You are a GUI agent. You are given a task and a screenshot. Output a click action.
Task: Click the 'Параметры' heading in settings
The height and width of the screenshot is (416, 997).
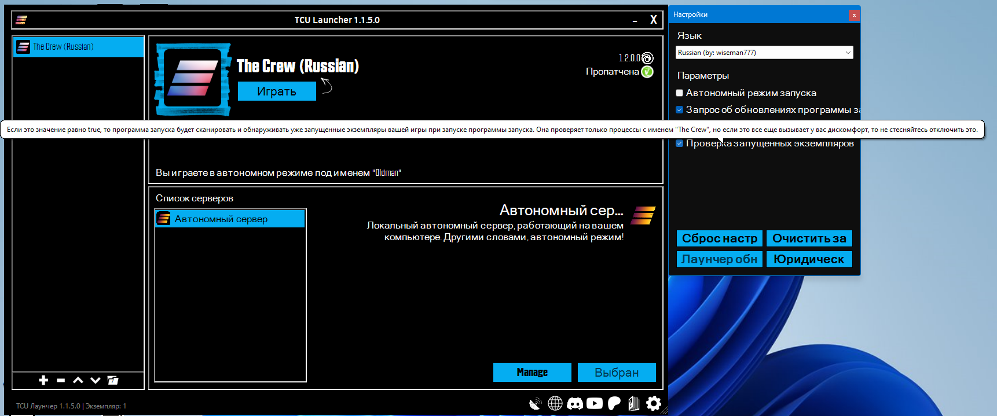pyautogui.click(x=703, y=75)
